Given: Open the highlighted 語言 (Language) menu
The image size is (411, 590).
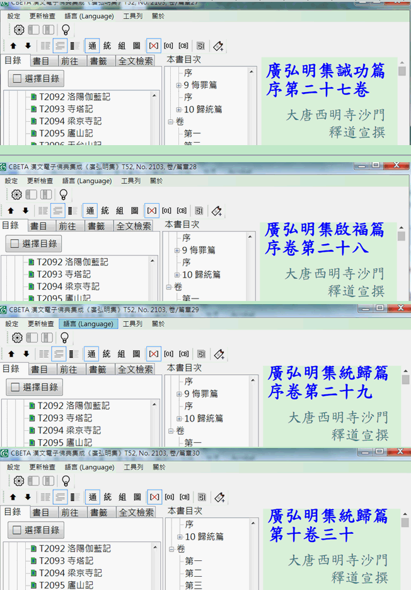Looking at the screenshot, I should point(88,324).
